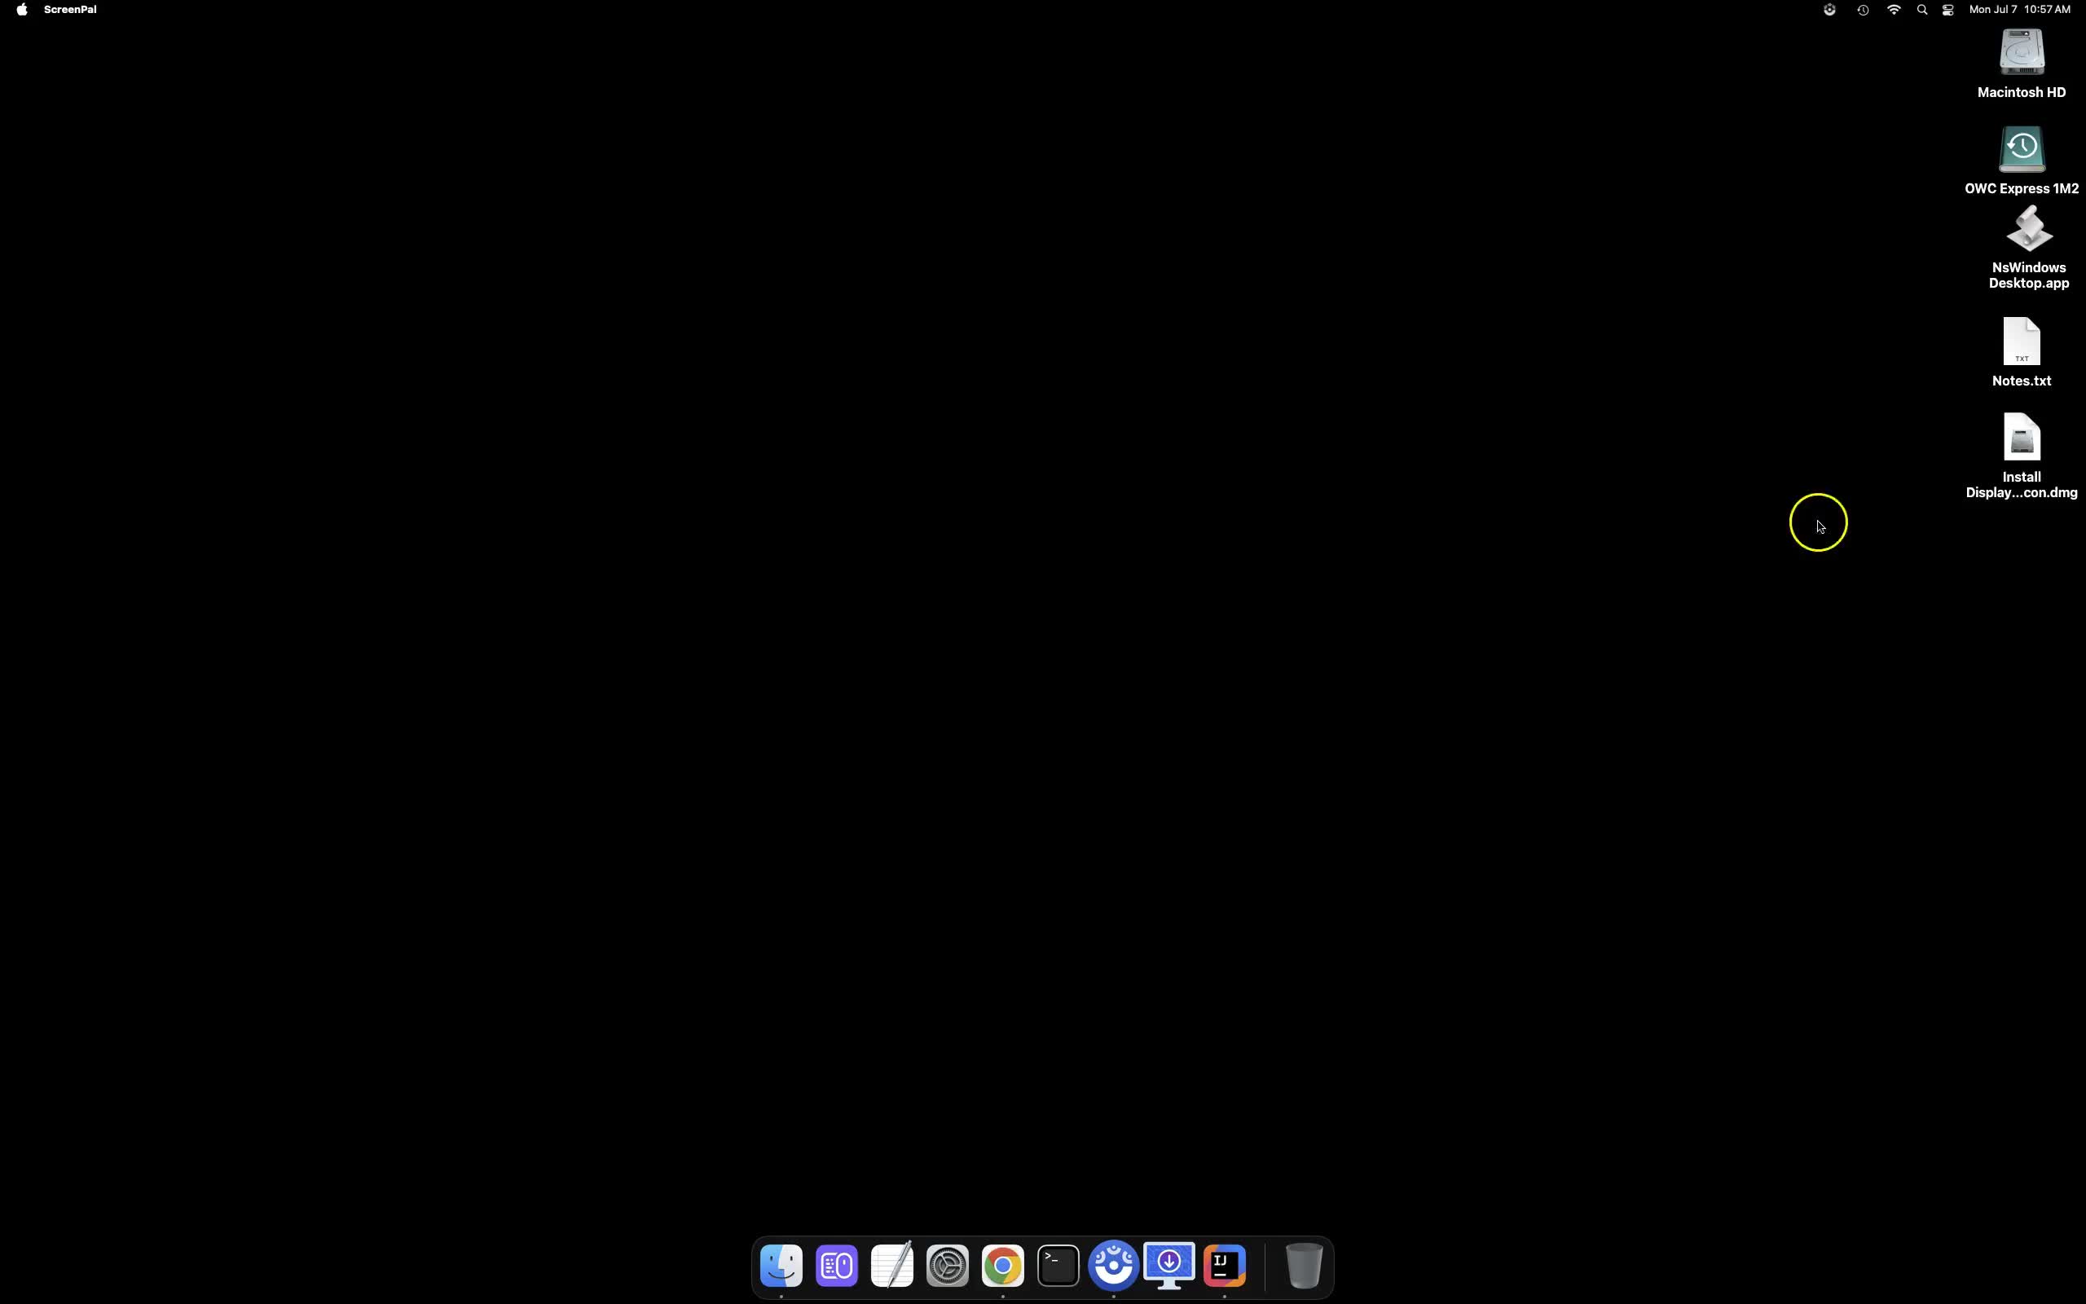The width and height of the screenshot is (2086, 1304).
Task: Launch Google Chrome from the Dock
Action: coord(1002,1265)
